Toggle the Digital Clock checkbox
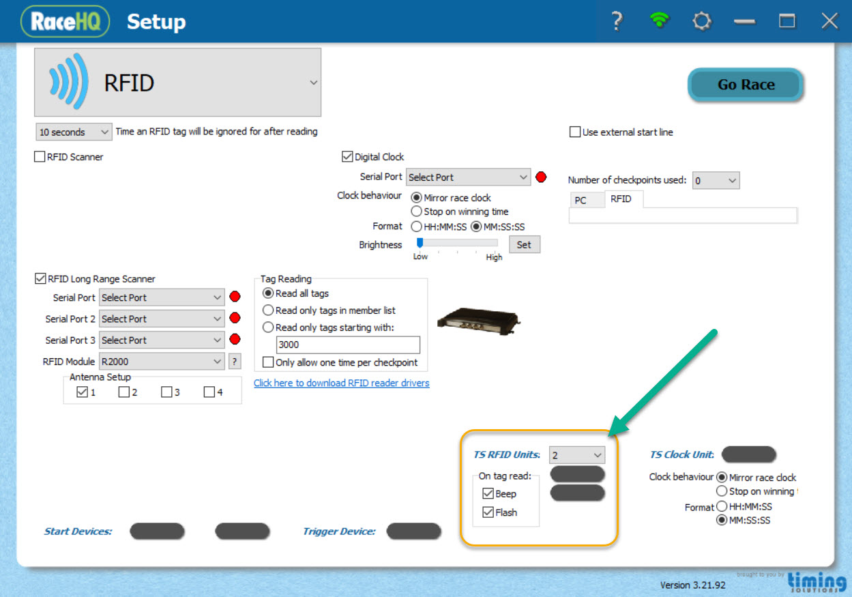 click(347, 157)
